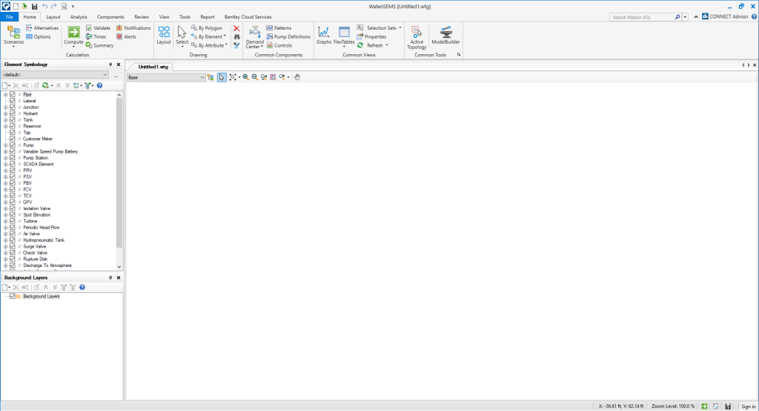The width and height of the screenshot is (759, 411).
Task: Click the red Delete X in Drawing group
Action: (x=236, y=29)
